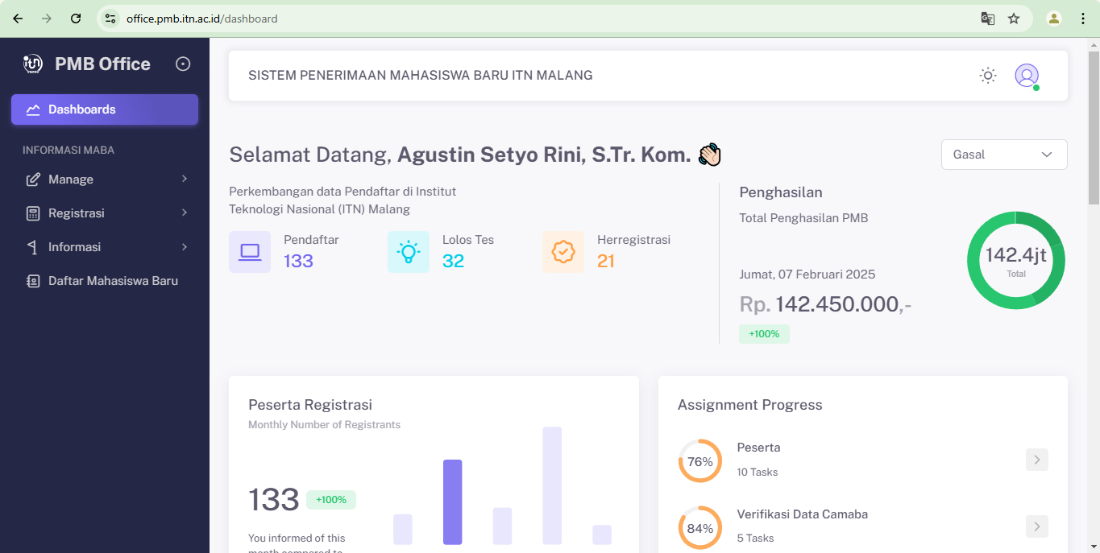
Task: Click the 142.4jt donut chart
Action: [x=1016, y=260]
